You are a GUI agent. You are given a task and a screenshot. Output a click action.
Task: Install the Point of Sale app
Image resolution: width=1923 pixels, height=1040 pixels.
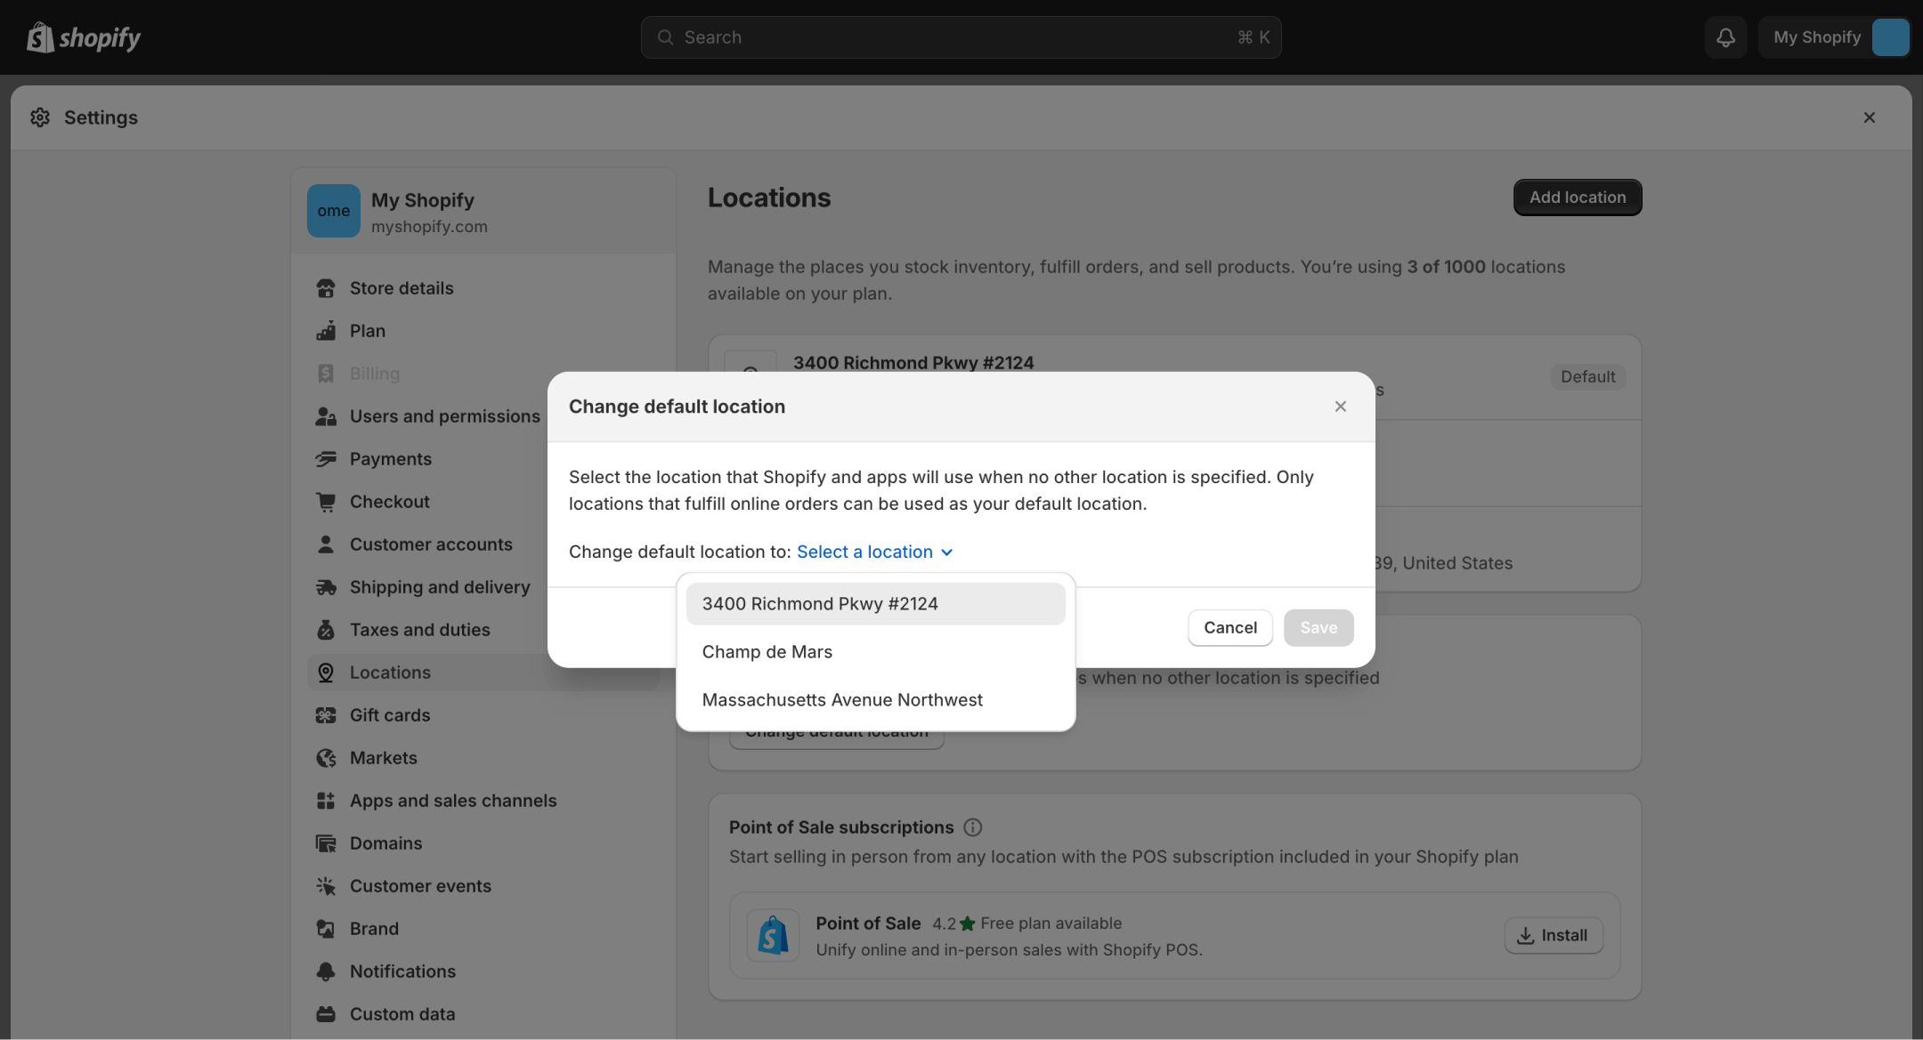pyautogui.click(x=1553, y=936)
